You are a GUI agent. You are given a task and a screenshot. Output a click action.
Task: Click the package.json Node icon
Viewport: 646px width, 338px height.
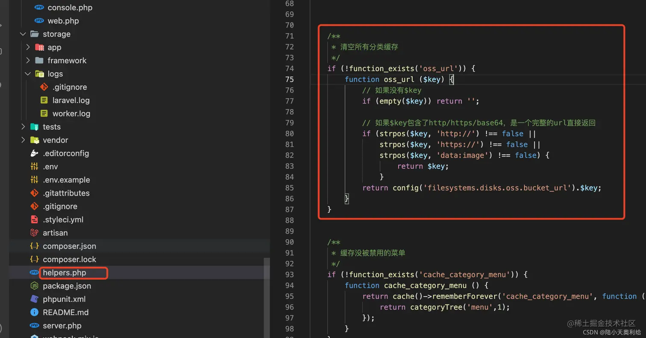(x=35, y=286)
